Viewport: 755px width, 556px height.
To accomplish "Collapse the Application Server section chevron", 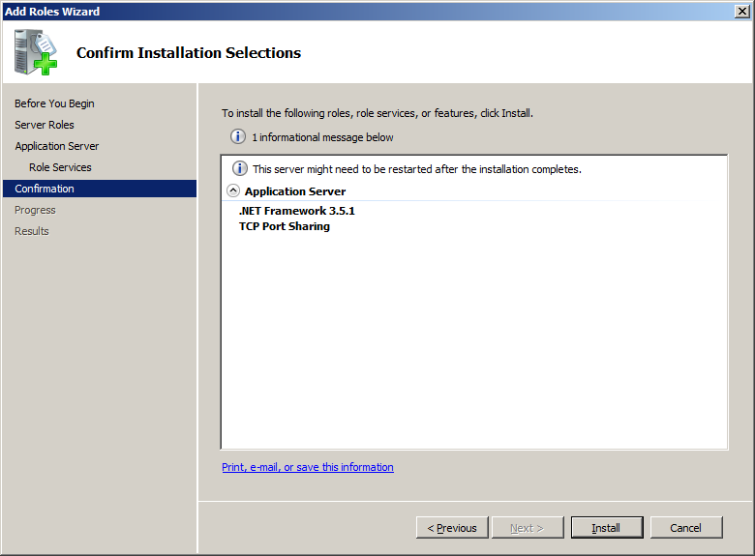I will click(233, 191).
